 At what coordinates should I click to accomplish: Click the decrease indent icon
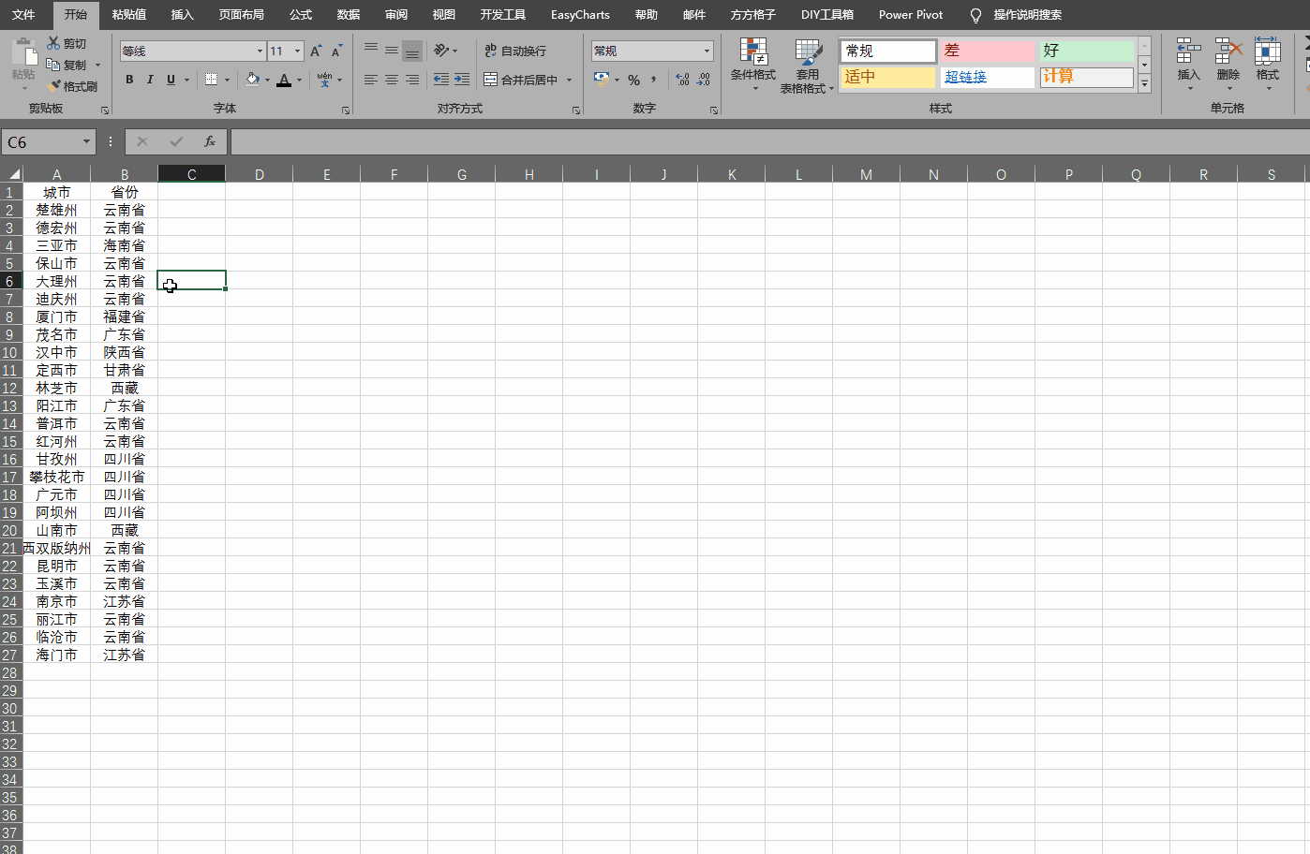440,80
